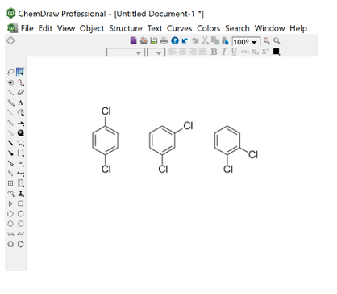
Task: Select the Table tool
Action: pos(10,183)
